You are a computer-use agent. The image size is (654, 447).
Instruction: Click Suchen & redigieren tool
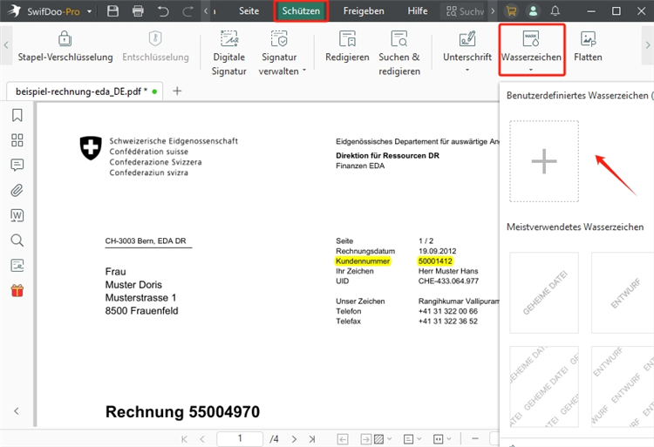click(399, 53)
